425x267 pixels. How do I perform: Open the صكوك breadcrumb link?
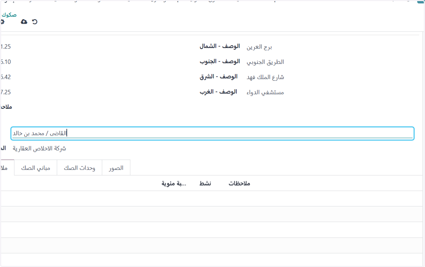tap(9, 15)
